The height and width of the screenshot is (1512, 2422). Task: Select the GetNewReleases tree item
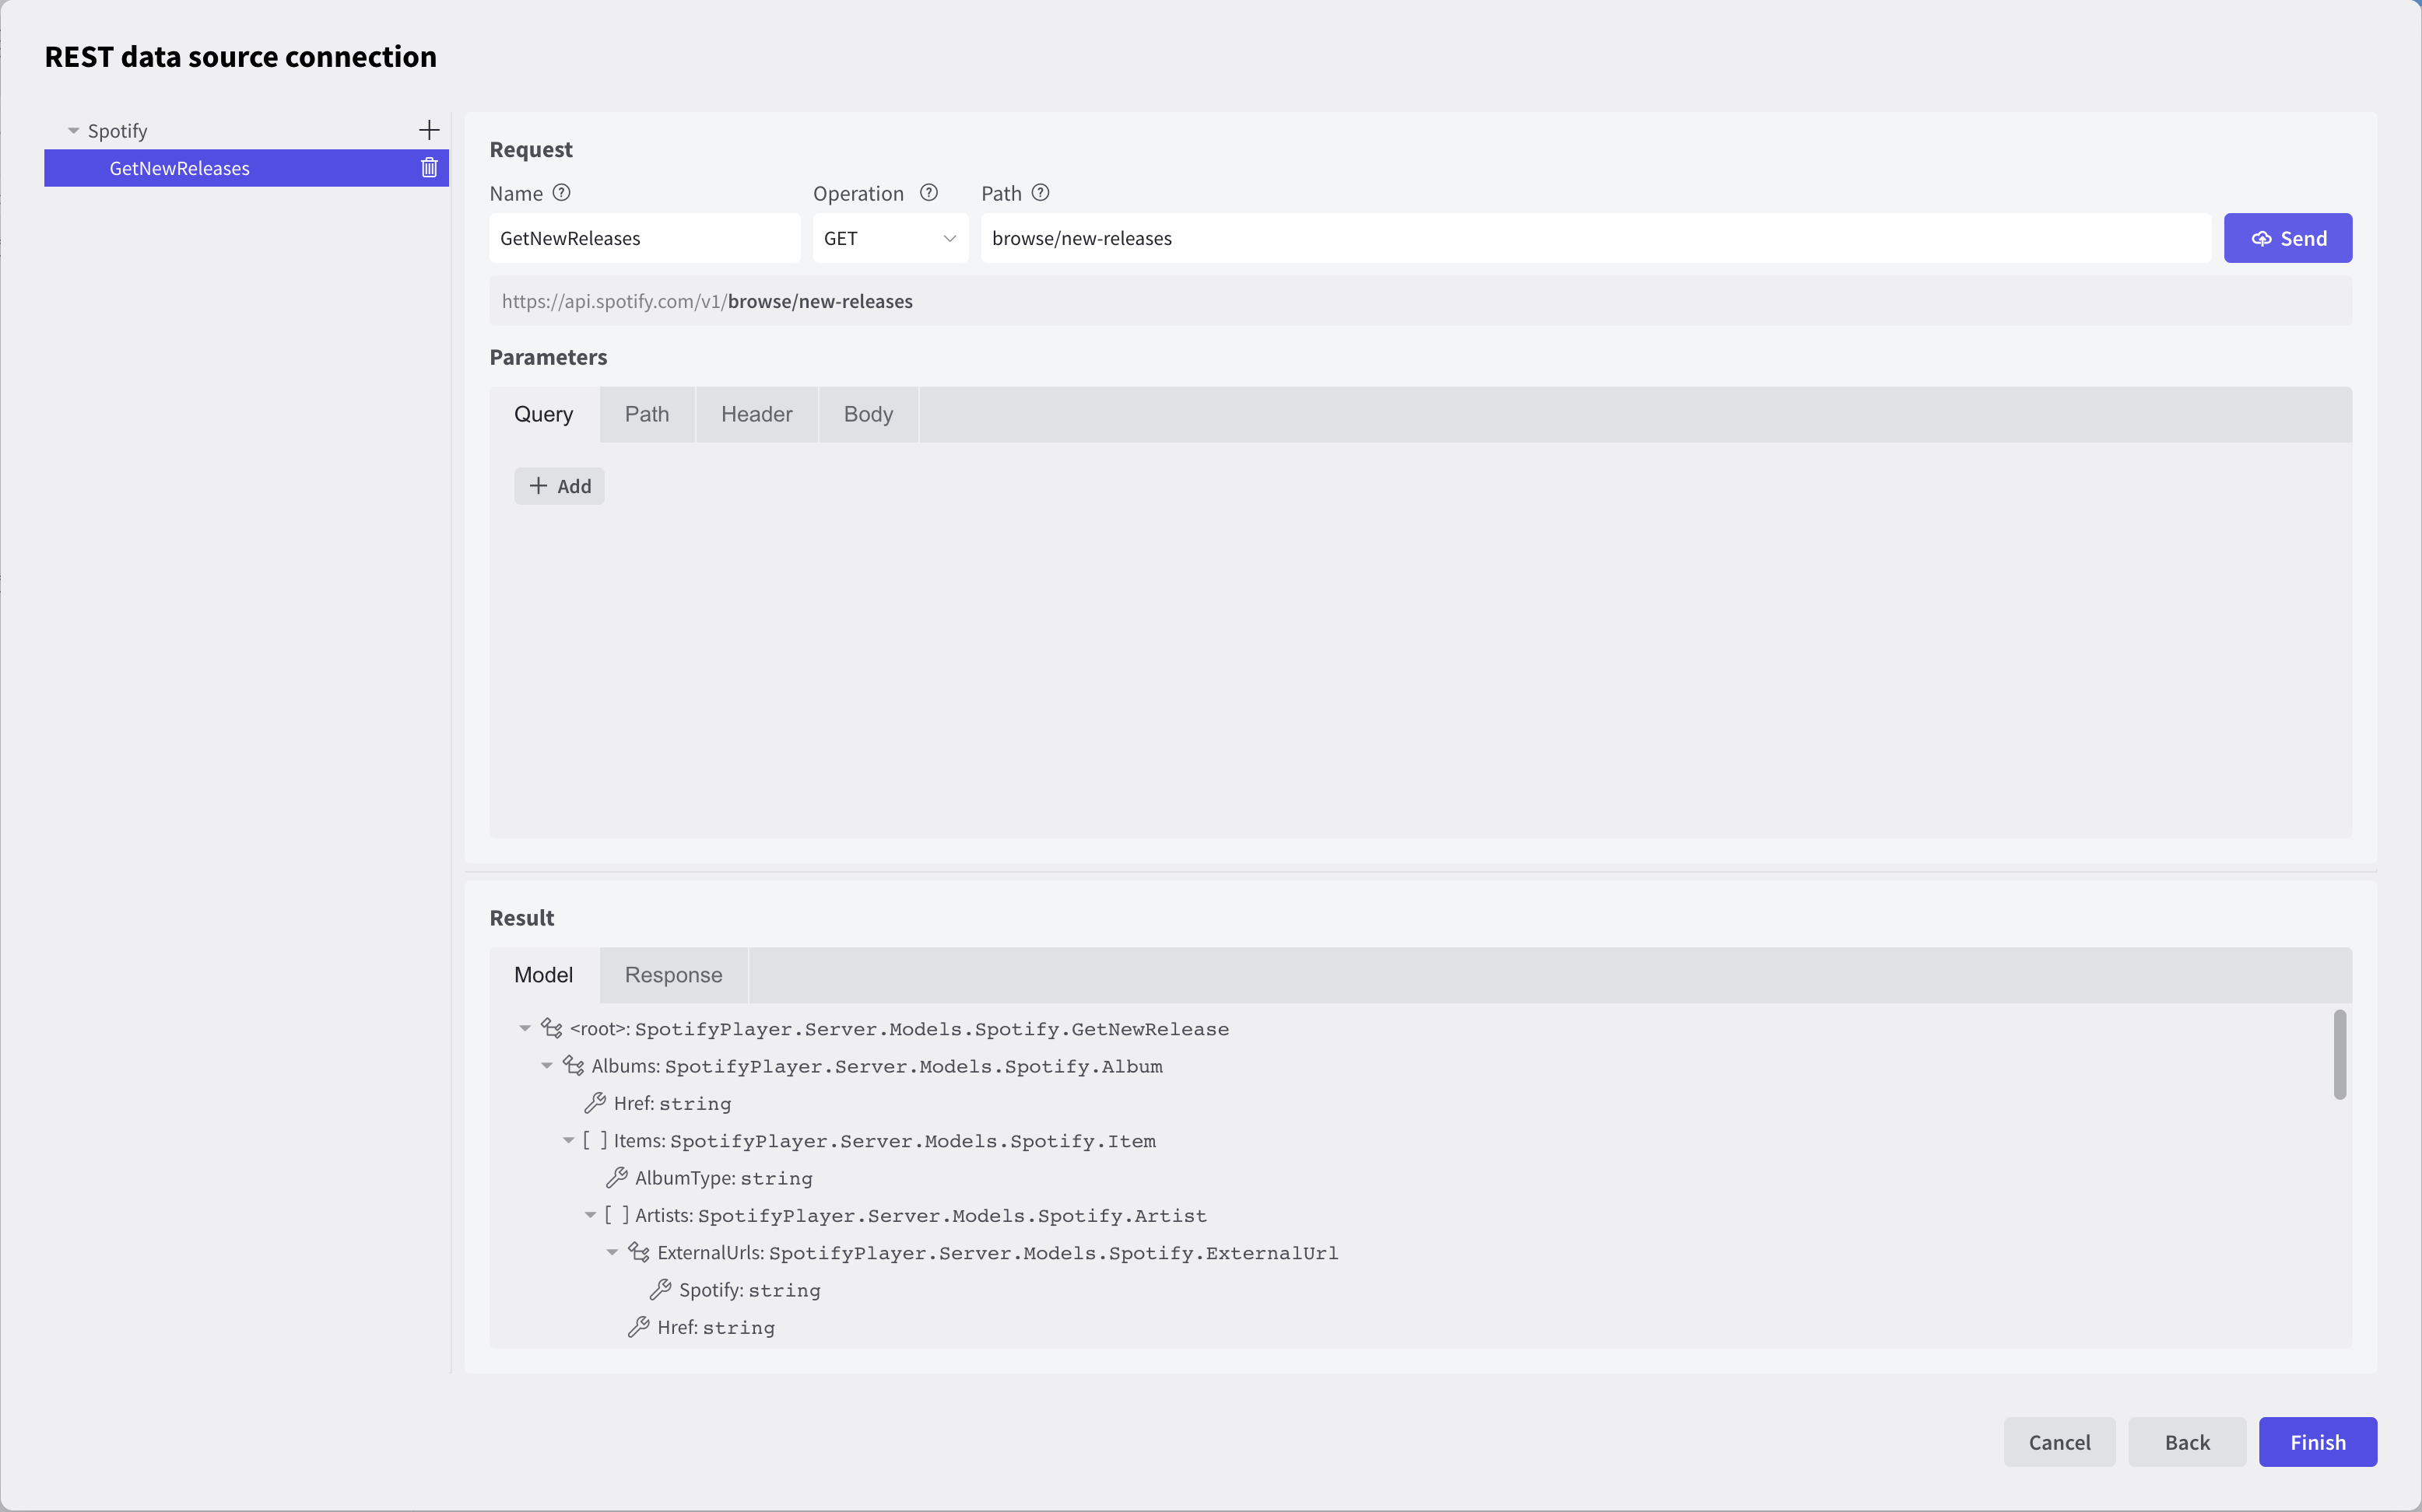point(246,168)
